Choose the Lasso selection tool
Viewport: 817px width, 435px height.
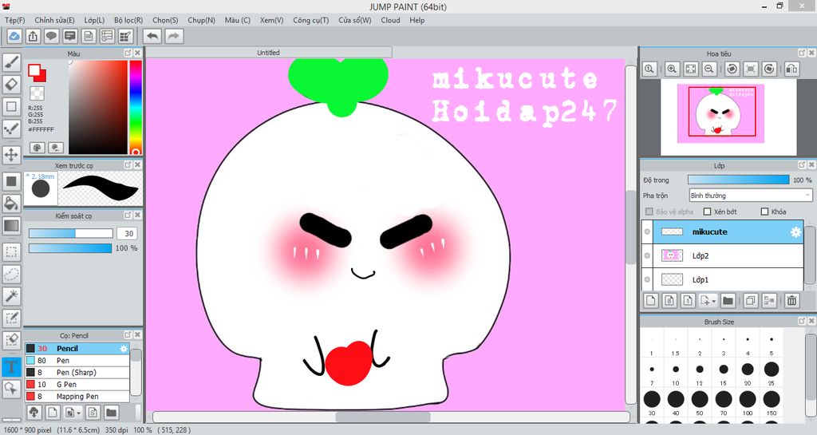tap(11, 274)
